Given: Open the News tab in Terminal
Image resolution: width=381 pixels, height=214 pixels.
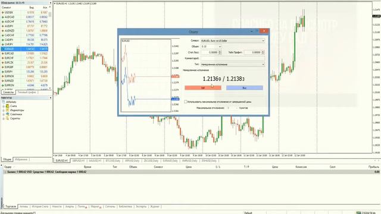Looking at the screenshot, I should [57, 206].
